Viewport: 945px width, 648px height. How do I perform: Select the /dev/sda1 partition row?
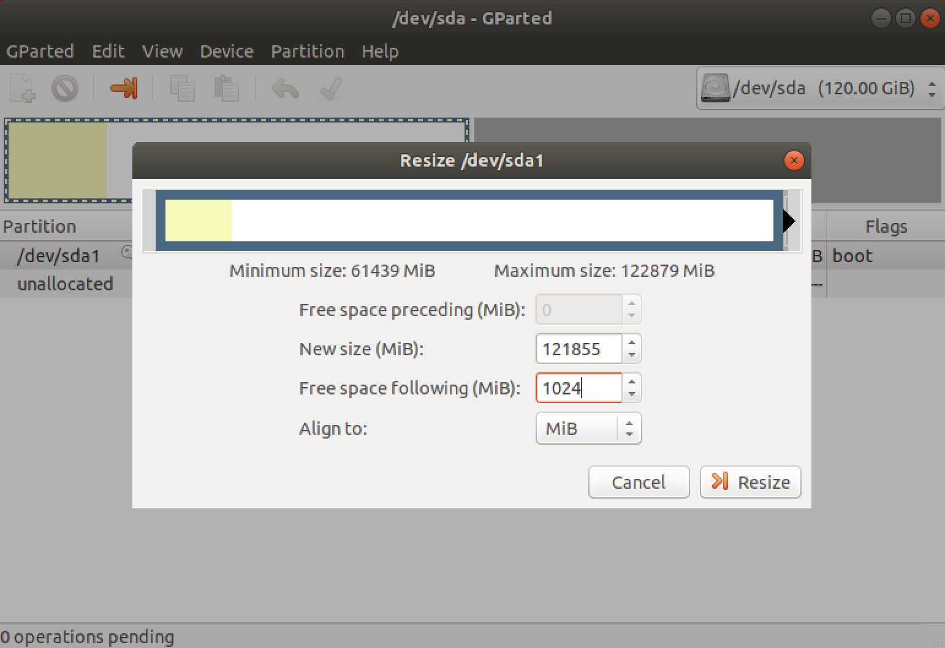(x=66, y=255)
